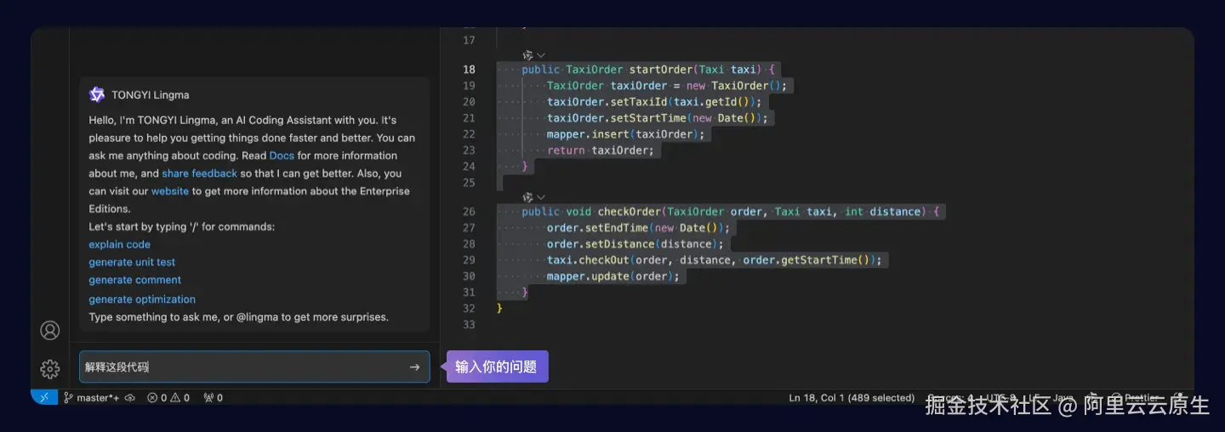Open errors and warnings count in status bar

coord(168,397)
